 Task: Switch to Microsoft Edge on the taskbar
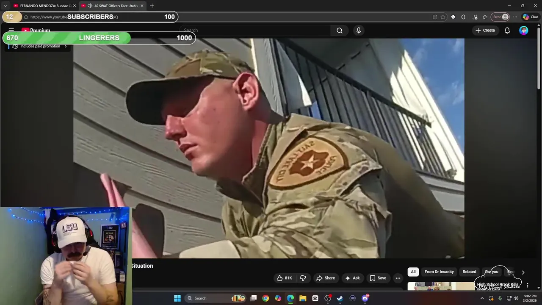coord(290,298)
